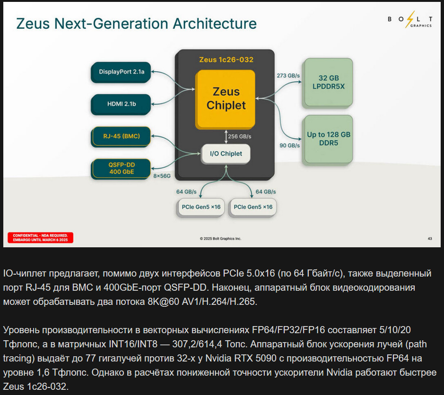Screen dimensions: 444x395
Task: Click the QSFP-DD 400 GbE block
Action: pos(121,168)
